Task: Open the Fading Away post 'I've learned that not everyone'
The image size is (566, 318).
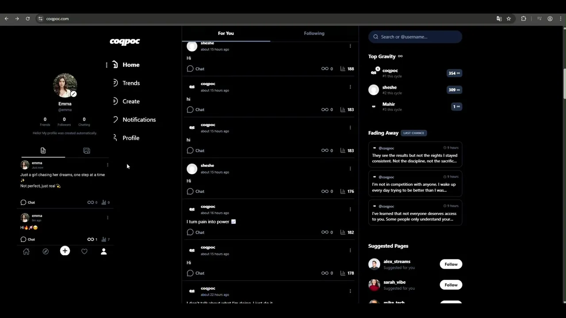Action: click(x=415, y=213)
